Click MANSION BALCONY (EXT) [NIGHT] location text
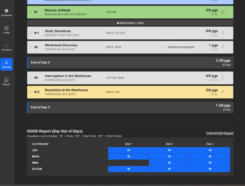Screen dimensions: 245x186 pos(66,14)
